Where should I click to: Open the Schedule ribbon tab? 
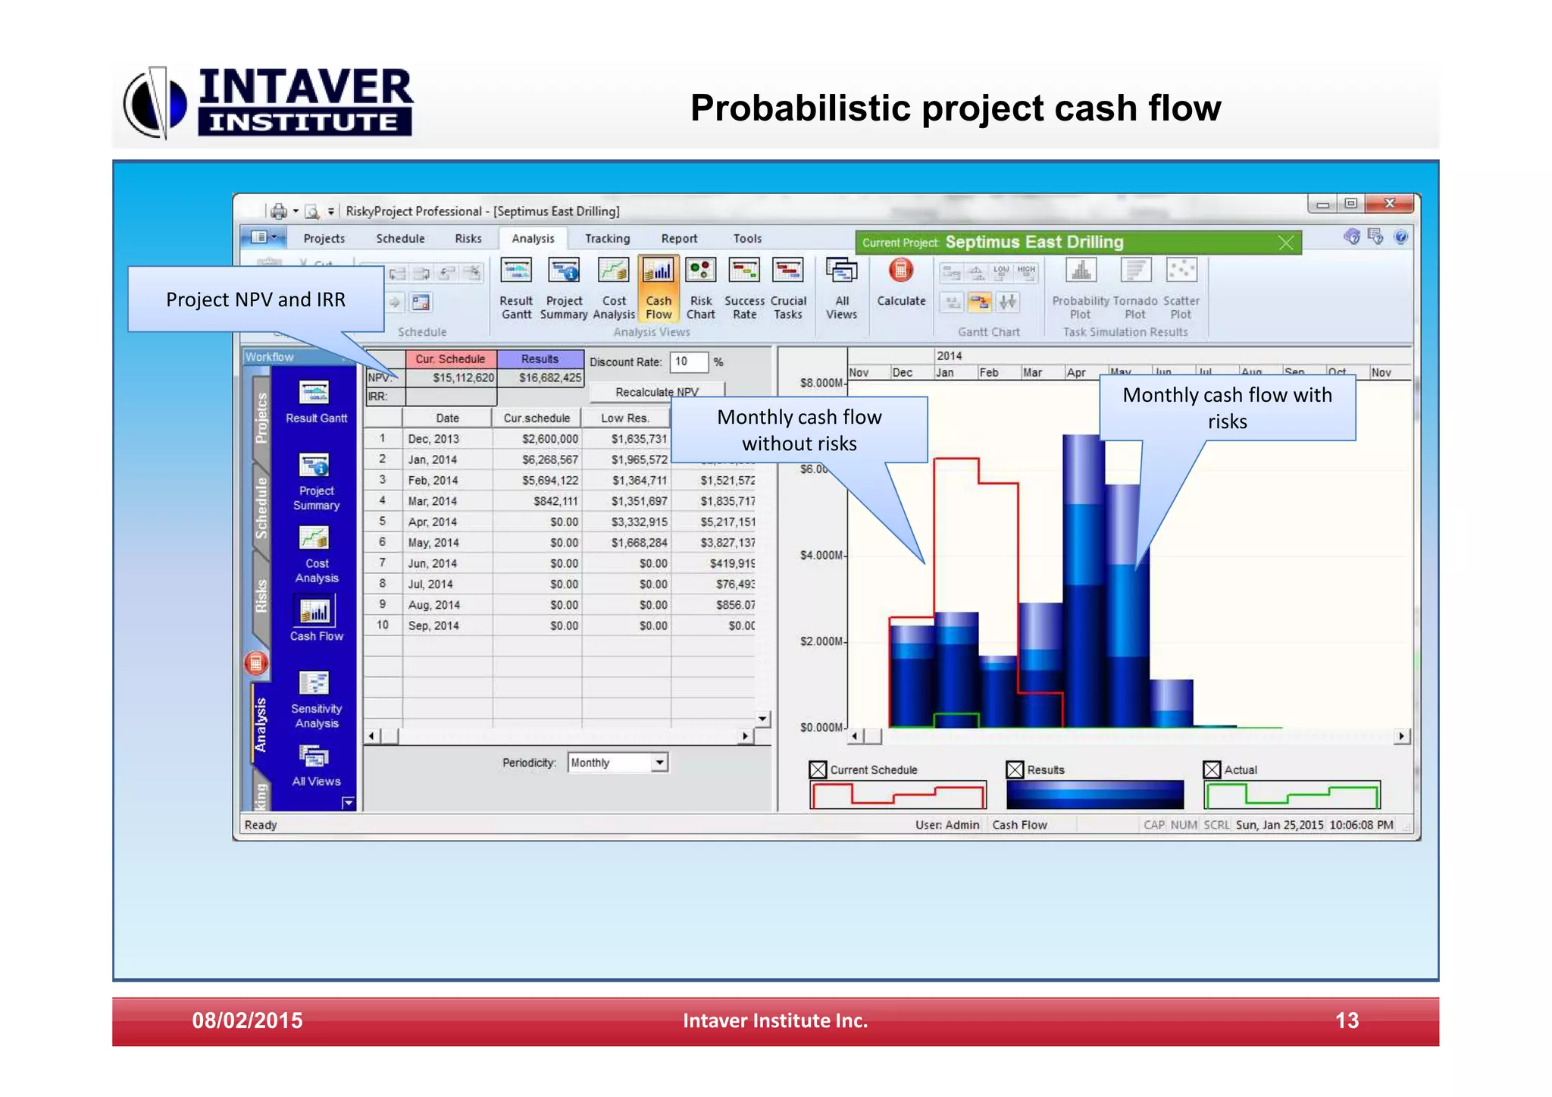[400, 238]
